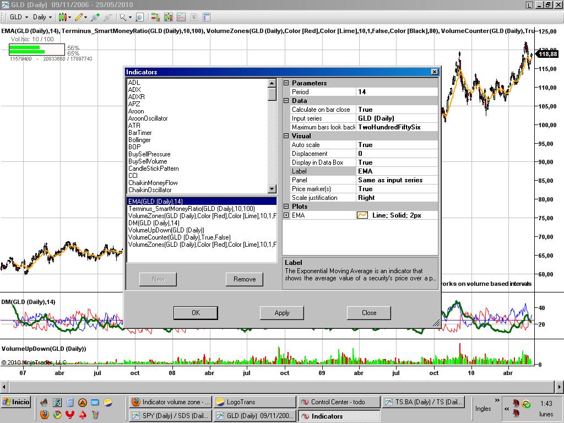The image size is (564, 423).
Task: Expand the EMA plot settings
Action: pos(286,215)
